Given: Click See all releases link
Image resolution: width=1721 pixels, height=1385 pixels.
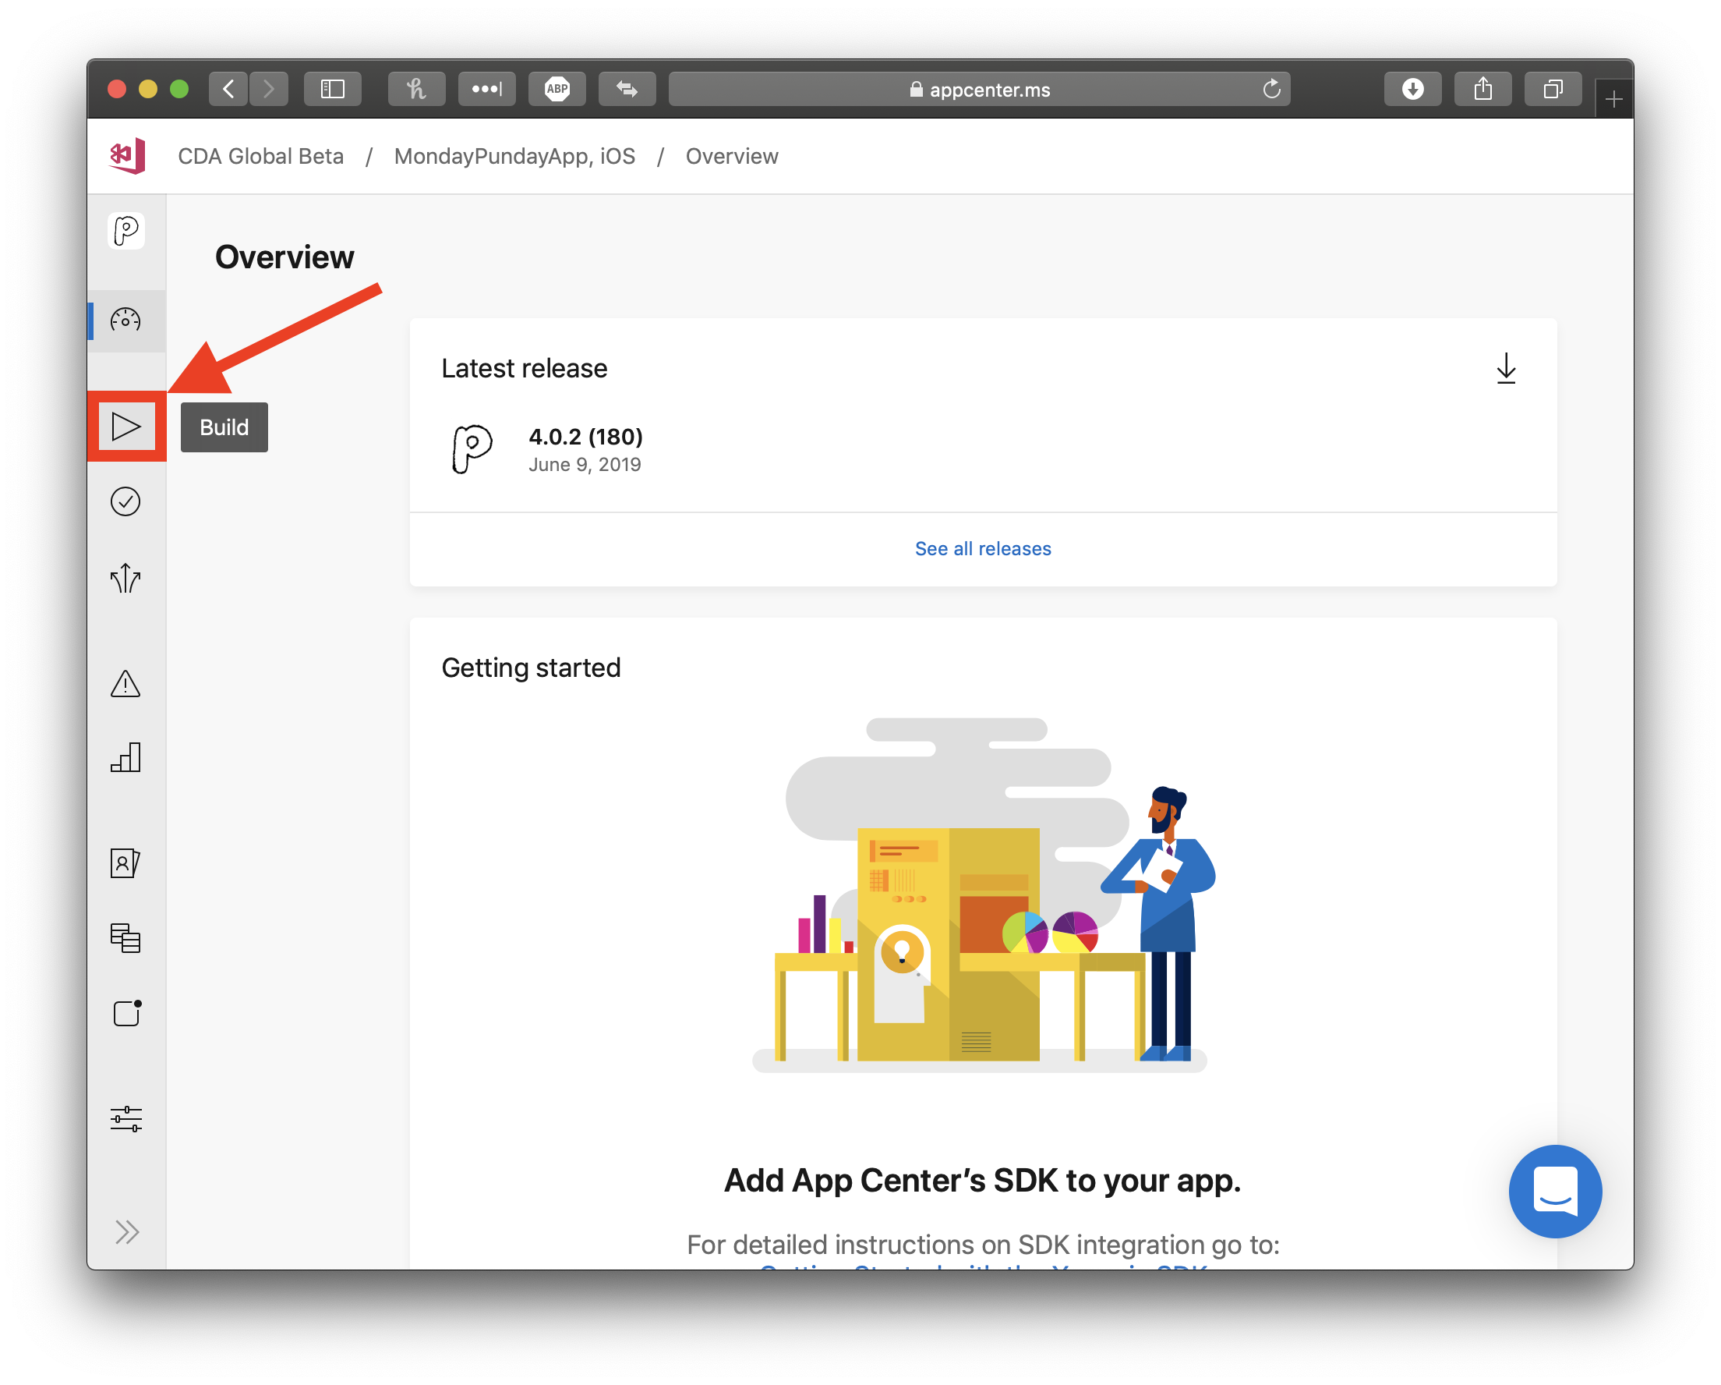Looking at the screenshot, I should (x=983, y=549).
